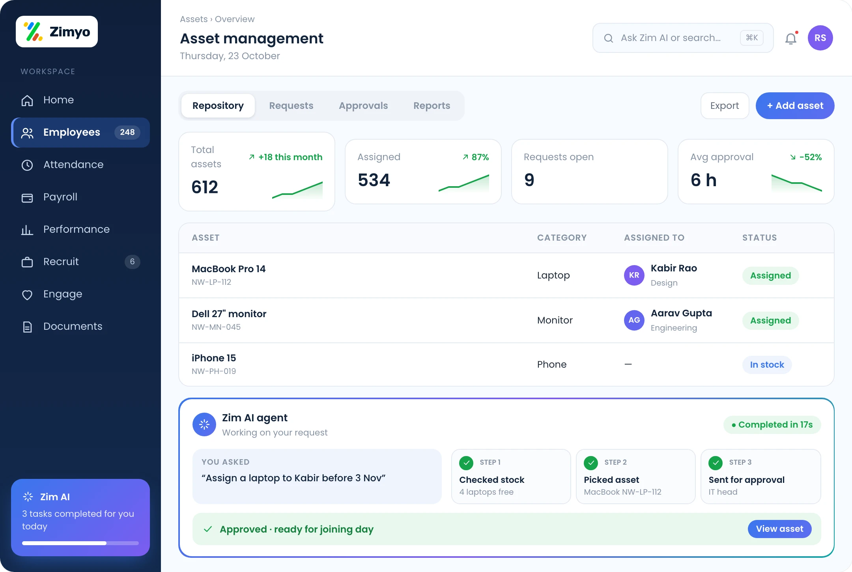Screen dimensions: 852x572
Task: Click the View asset button
Action: (779, 529)
